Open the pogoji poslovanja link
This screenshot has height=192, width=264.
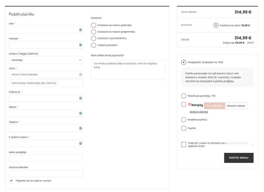[237, 143]
